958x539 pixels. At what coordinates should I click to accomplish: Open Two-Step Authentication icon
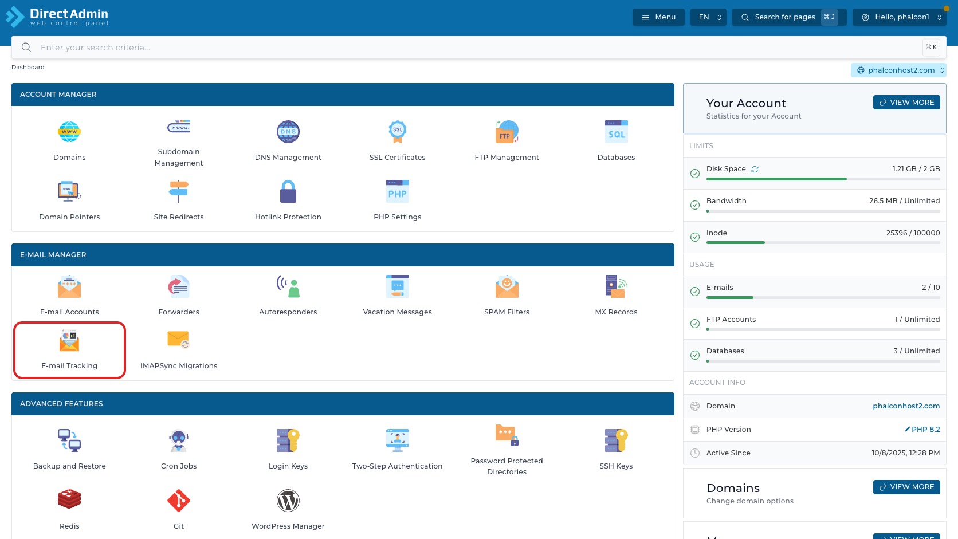398,440
